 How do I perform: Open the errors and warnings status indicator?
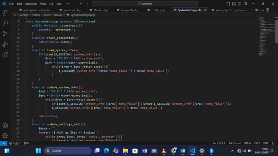(15, 143)
